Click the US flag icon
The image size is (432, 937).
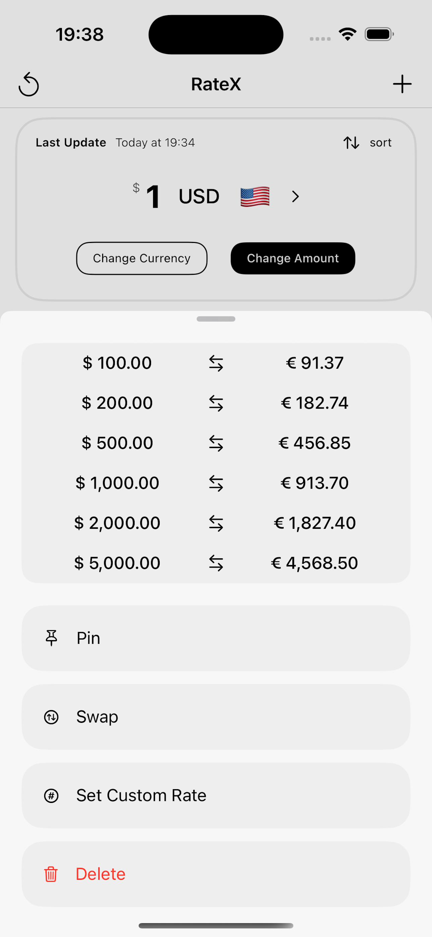pos(255,196)
